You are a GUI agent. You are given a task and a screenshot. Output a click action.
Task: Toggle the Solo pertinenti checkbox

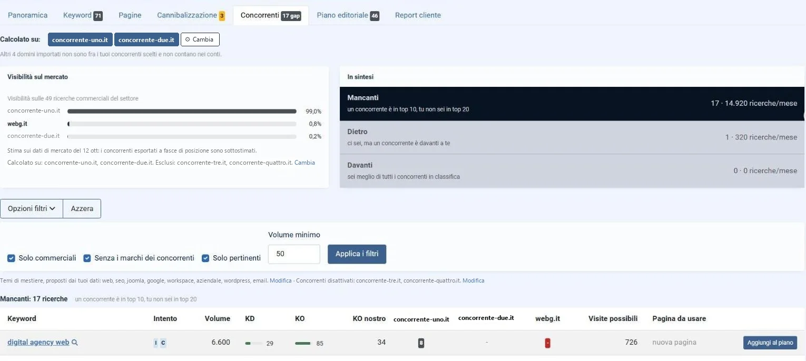coord(205,258)
